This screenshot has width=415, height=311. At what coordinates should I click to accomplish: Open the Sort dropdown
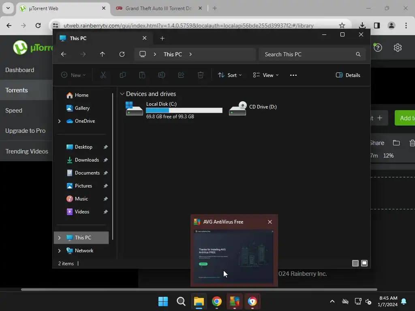coord(230,75)
